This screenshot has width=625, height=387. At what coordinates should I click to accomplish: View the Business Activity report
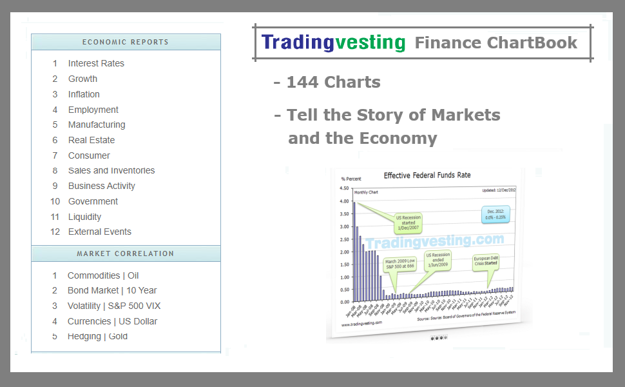tap(101, 186)
